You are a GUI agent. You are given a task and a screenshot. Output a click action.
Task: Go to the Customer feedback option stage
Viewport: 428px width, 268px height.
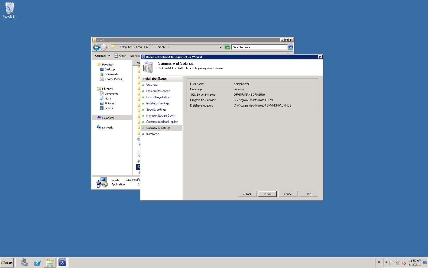pos(162,122)
